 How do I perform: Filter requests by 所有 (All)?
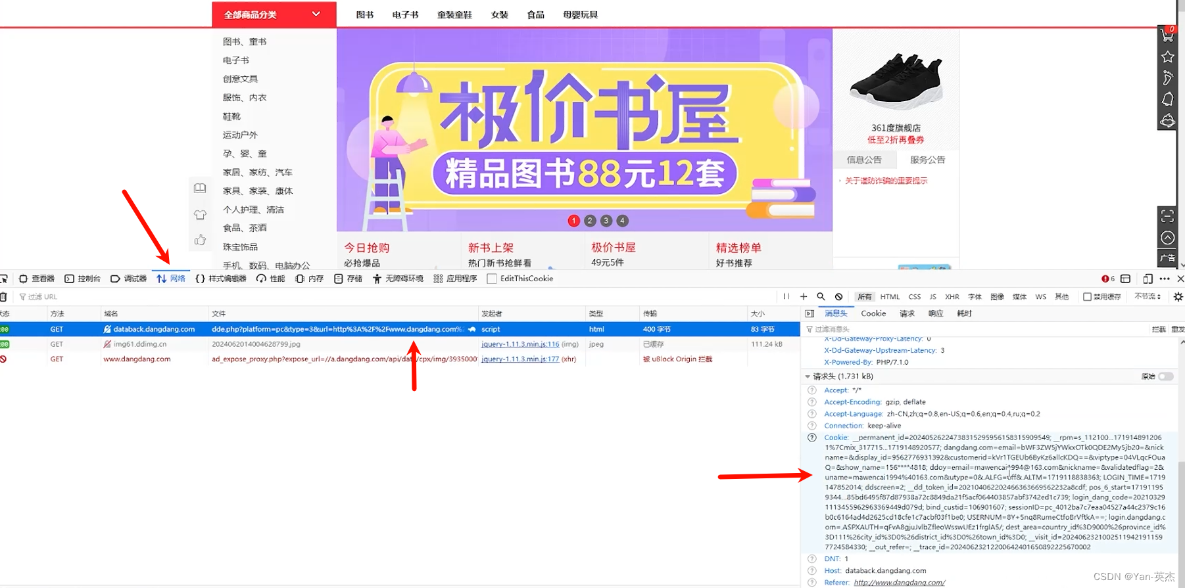pos(864,297)
